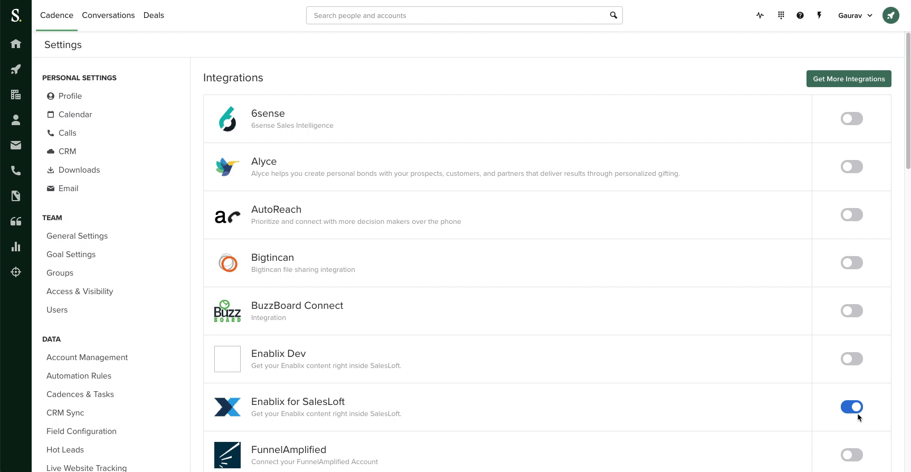Open Cadences rocket icon in sidebar
Image resolution: width=911 pixels, height=472 pixels.
[16, 69]
